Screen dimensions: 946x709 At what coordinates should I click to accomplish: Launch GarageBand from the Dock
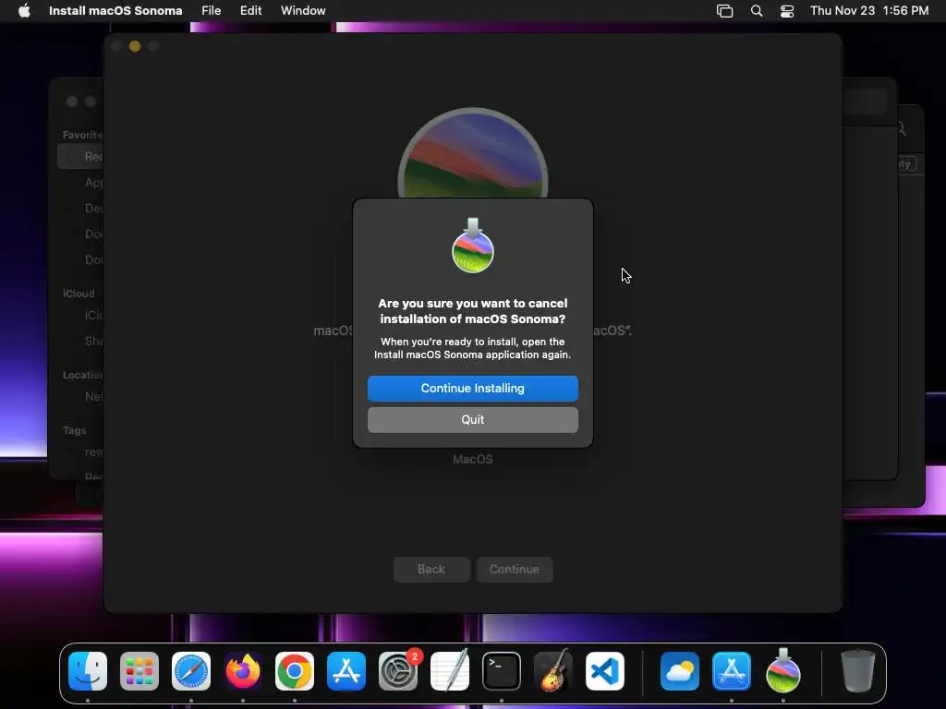coord(553,671)
